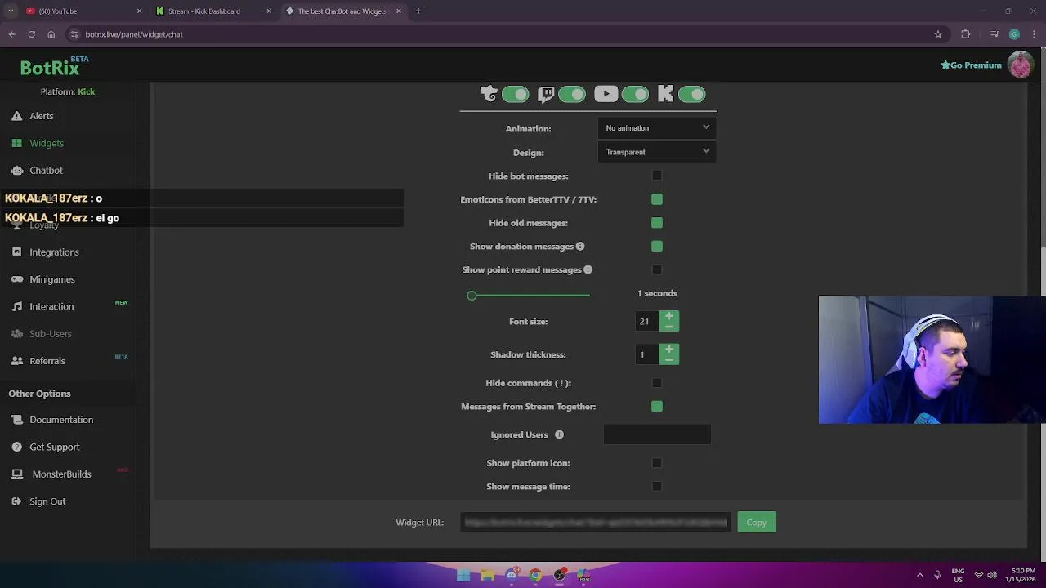Toggle the Trovo platform switch
Image resolution: width=1046 pixels, height=588 pixels.
pos(516,94)
